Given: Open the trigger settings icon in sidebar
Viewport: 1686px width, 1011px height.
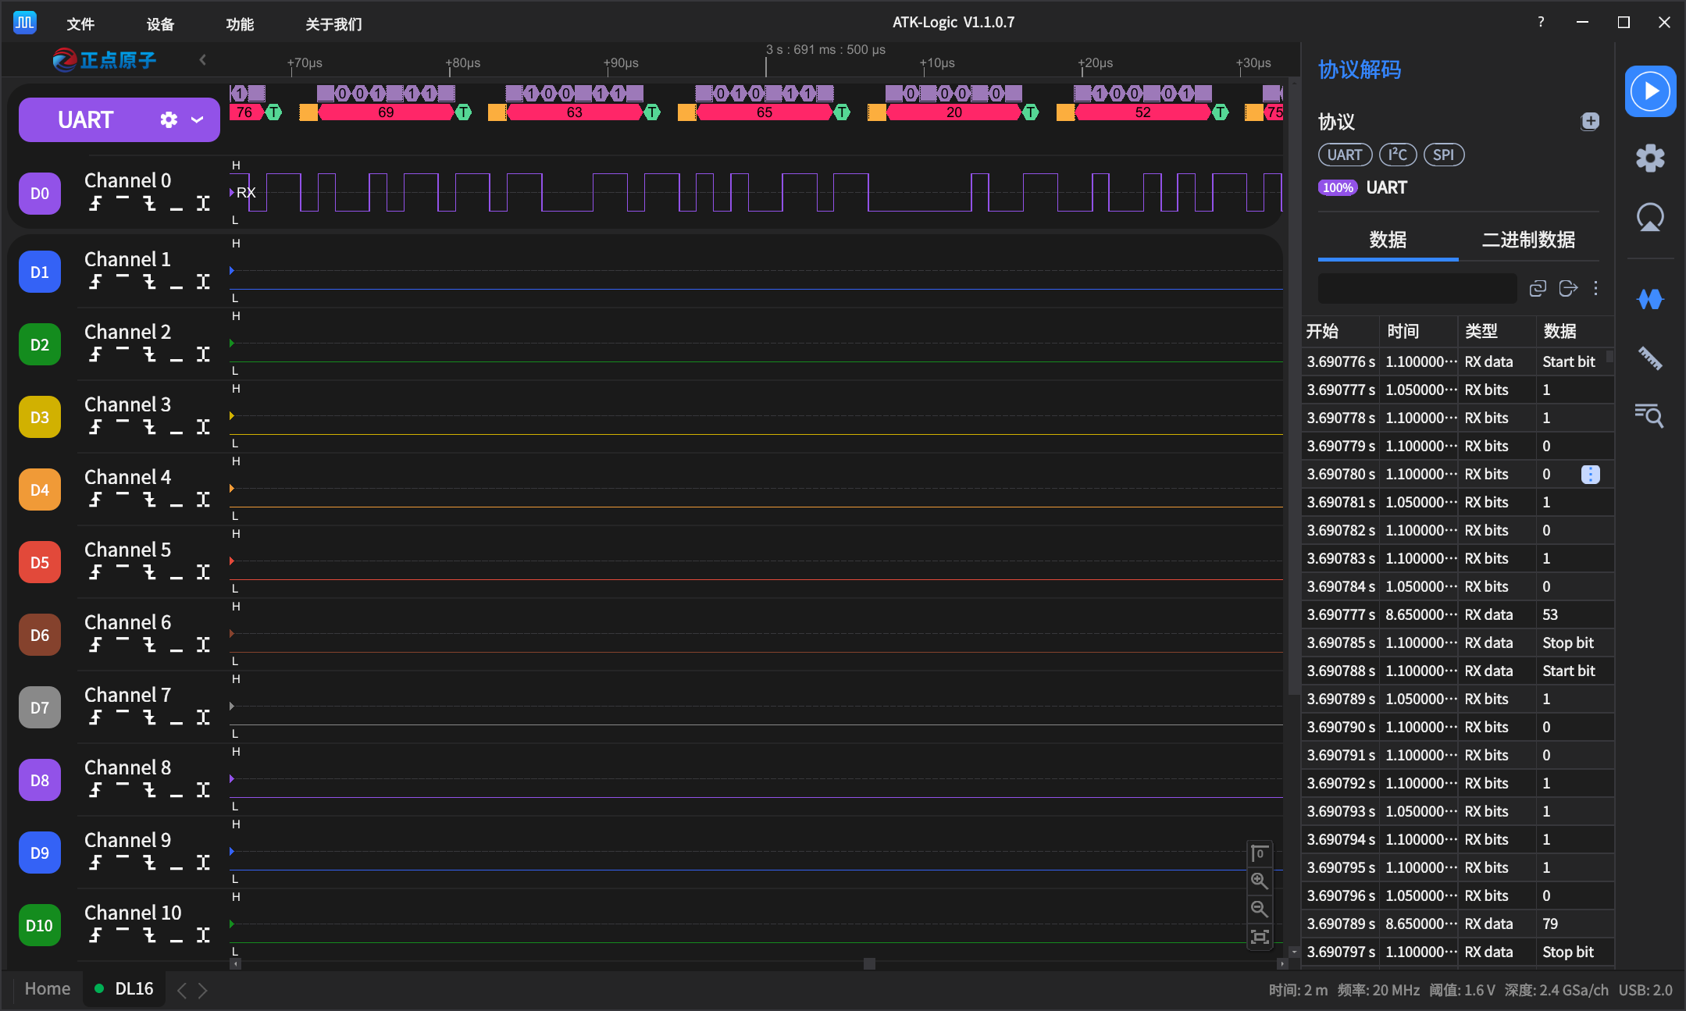Looking at the screenshot, I should pos(1649,218).
